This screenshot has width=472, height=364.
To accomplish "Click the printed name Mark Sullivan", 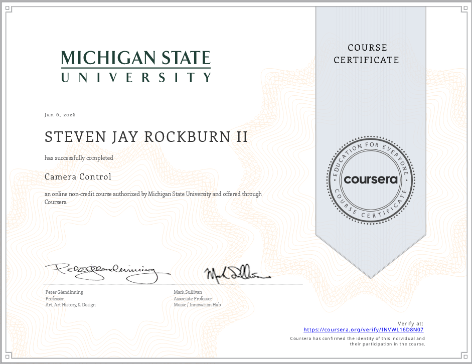I will [188, 292].
